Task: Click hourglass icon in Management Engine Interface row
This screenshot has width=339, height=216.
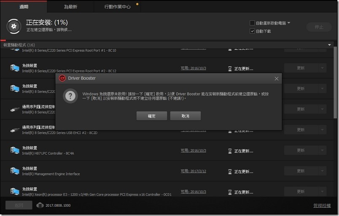Action: point(230,172)
